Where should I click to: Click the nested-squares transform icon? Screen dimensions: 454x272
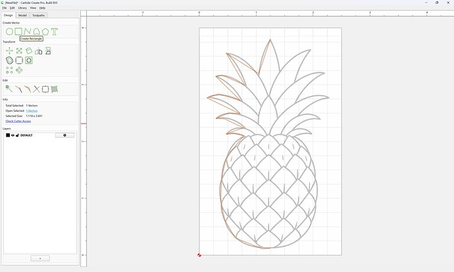(x=29, y=60)
